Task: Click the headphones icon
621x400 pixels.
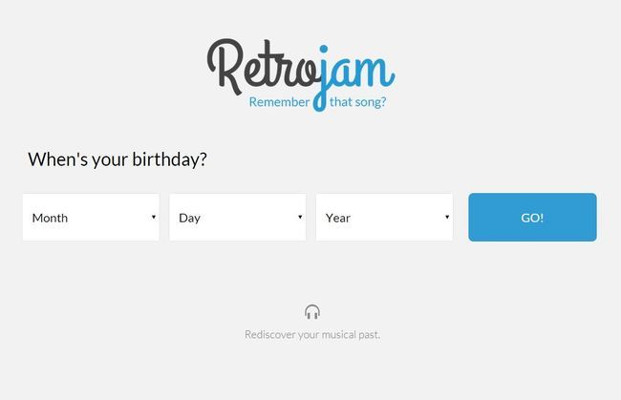Action: point(312,312)
